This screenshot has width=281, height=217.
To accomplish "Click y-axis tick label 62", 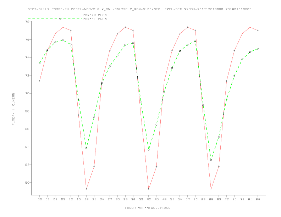I will [x=27, y=165].
